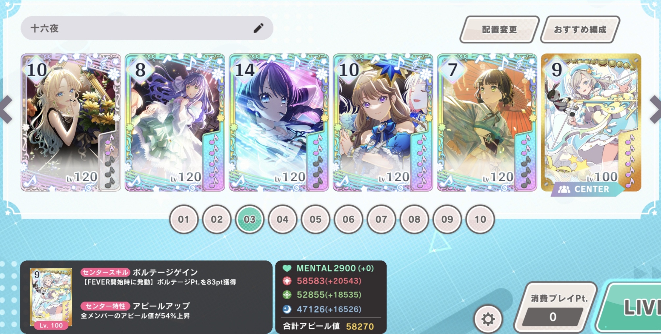This screenshot has width=661, height=334.
Task: Switch to deck slot 10
Action: tap(480, 219)
